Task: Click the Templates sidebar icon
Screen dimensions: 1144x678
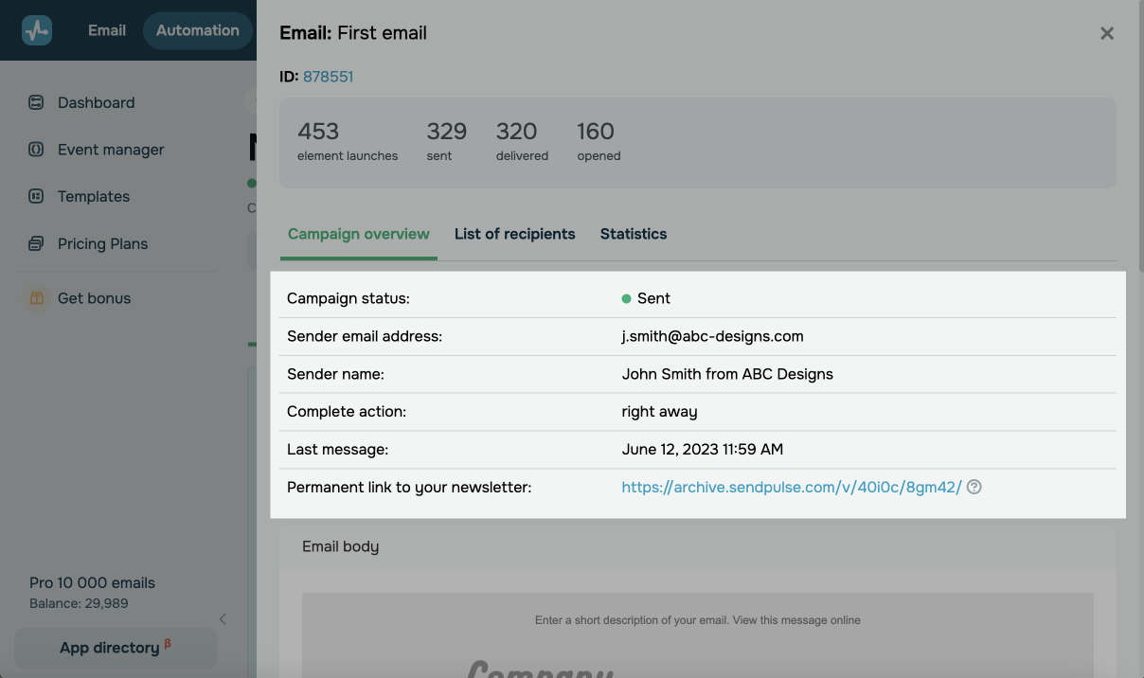Action: [36, 197]
